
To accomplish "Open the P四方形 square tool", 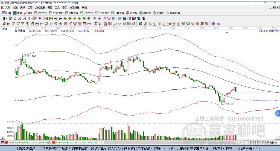I will tap(41, 13).
